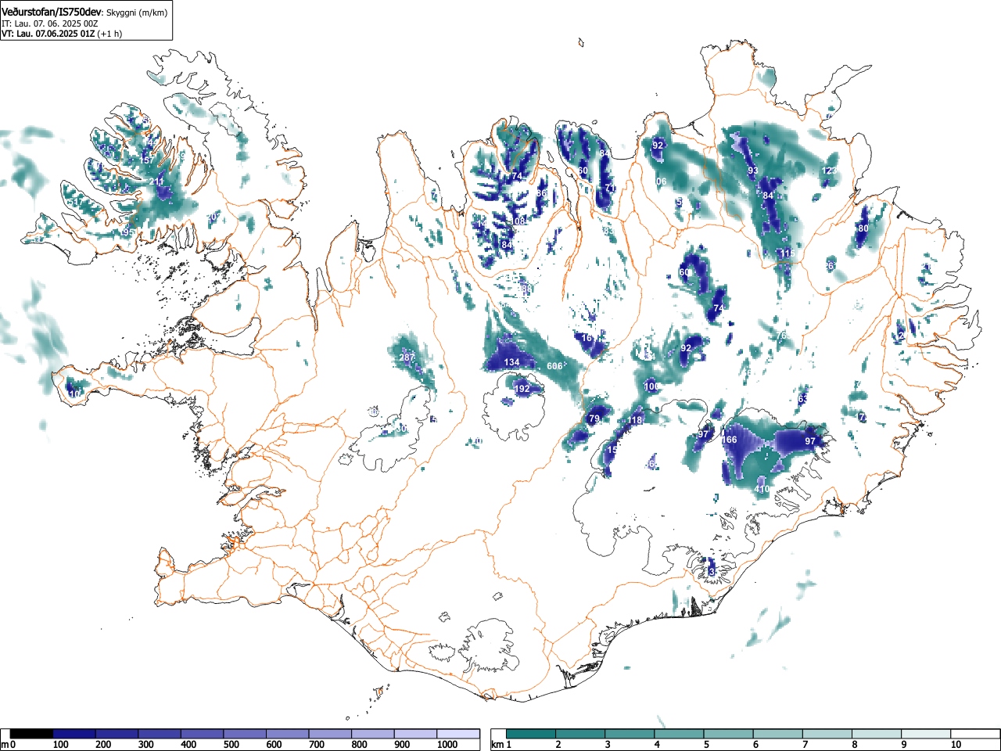Click the 'IT: Lau. 07. 06. 2025 00Z' line
The image size is (1001, 751).
[50, 23]
